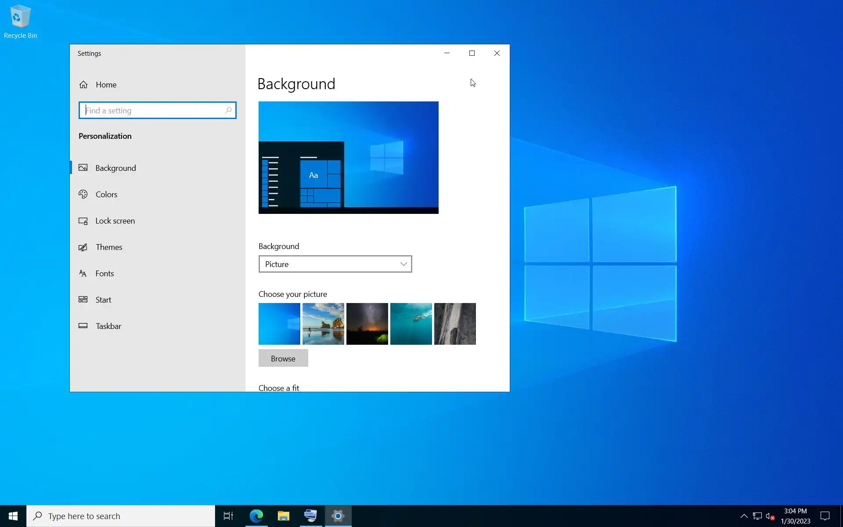Select the gray cliff wallpaper thumbnail
Screen dimensions: 843x527
coord(455,324)
